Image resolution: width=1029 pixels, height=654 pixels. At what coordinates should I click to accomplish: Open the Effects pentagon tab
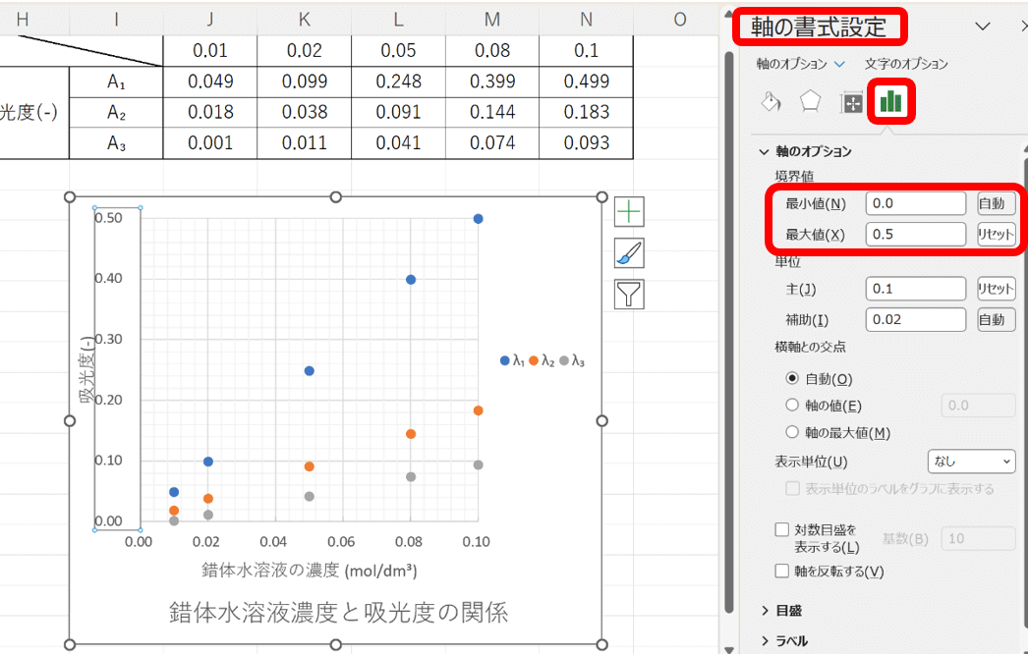coord(811,102)
